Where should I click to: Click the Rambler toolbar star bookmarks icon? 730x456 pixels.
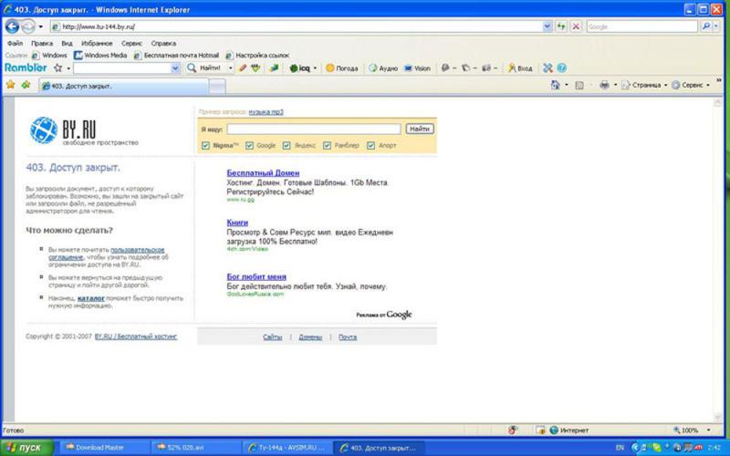click(57, 67)
